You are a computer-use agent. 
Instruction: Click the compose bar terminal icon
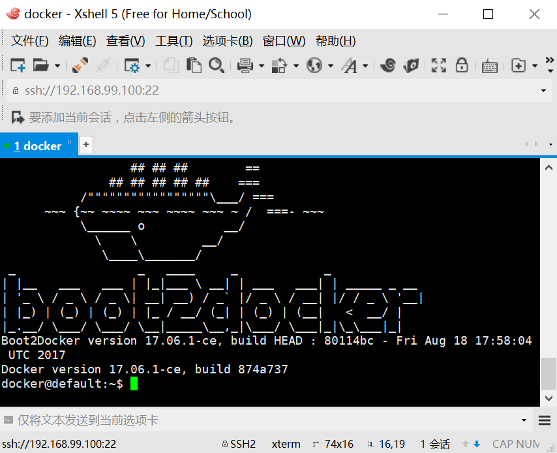8,420
